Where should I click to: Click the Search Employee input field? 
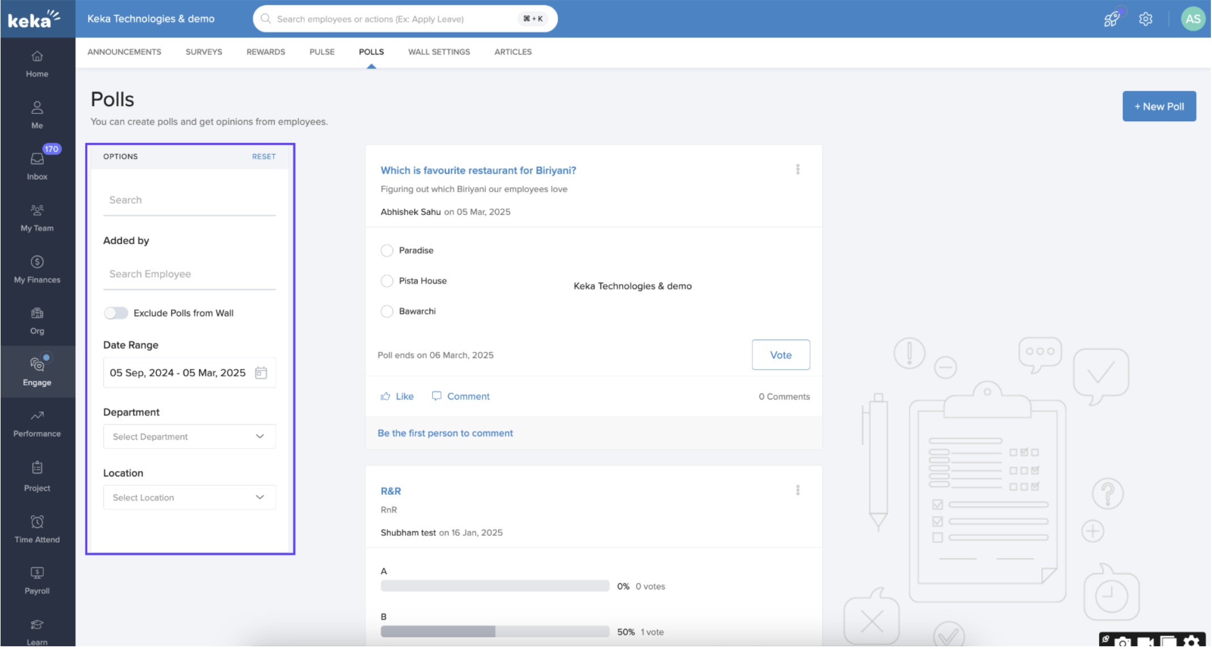coord(189,274)
